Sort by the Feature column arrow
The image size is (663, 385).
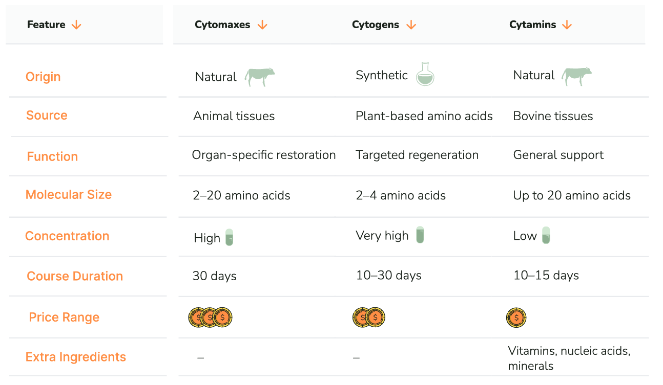pyautogui.click(x=76, y=25)
